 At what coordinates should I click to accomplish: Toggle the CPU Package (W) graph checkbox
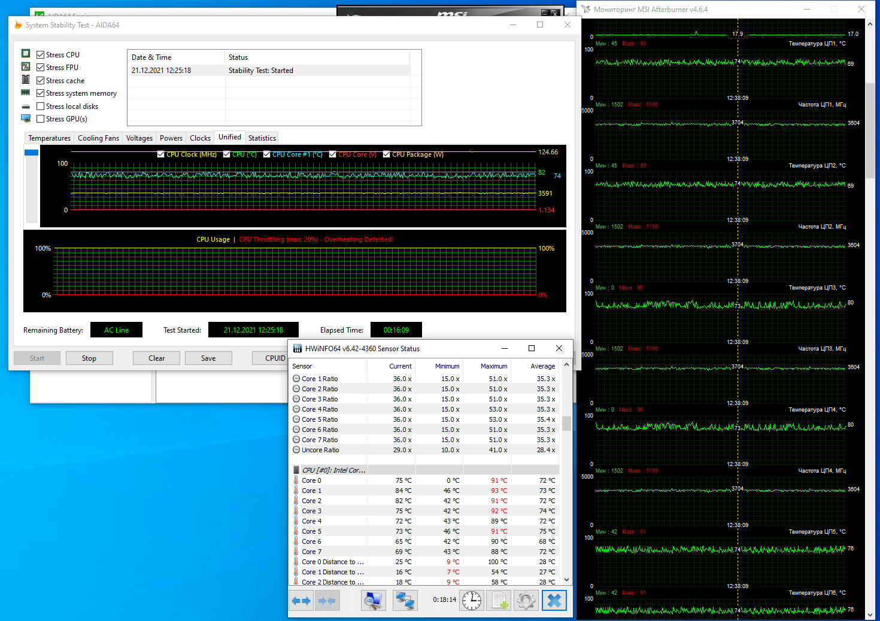click(x=387, y=154)
